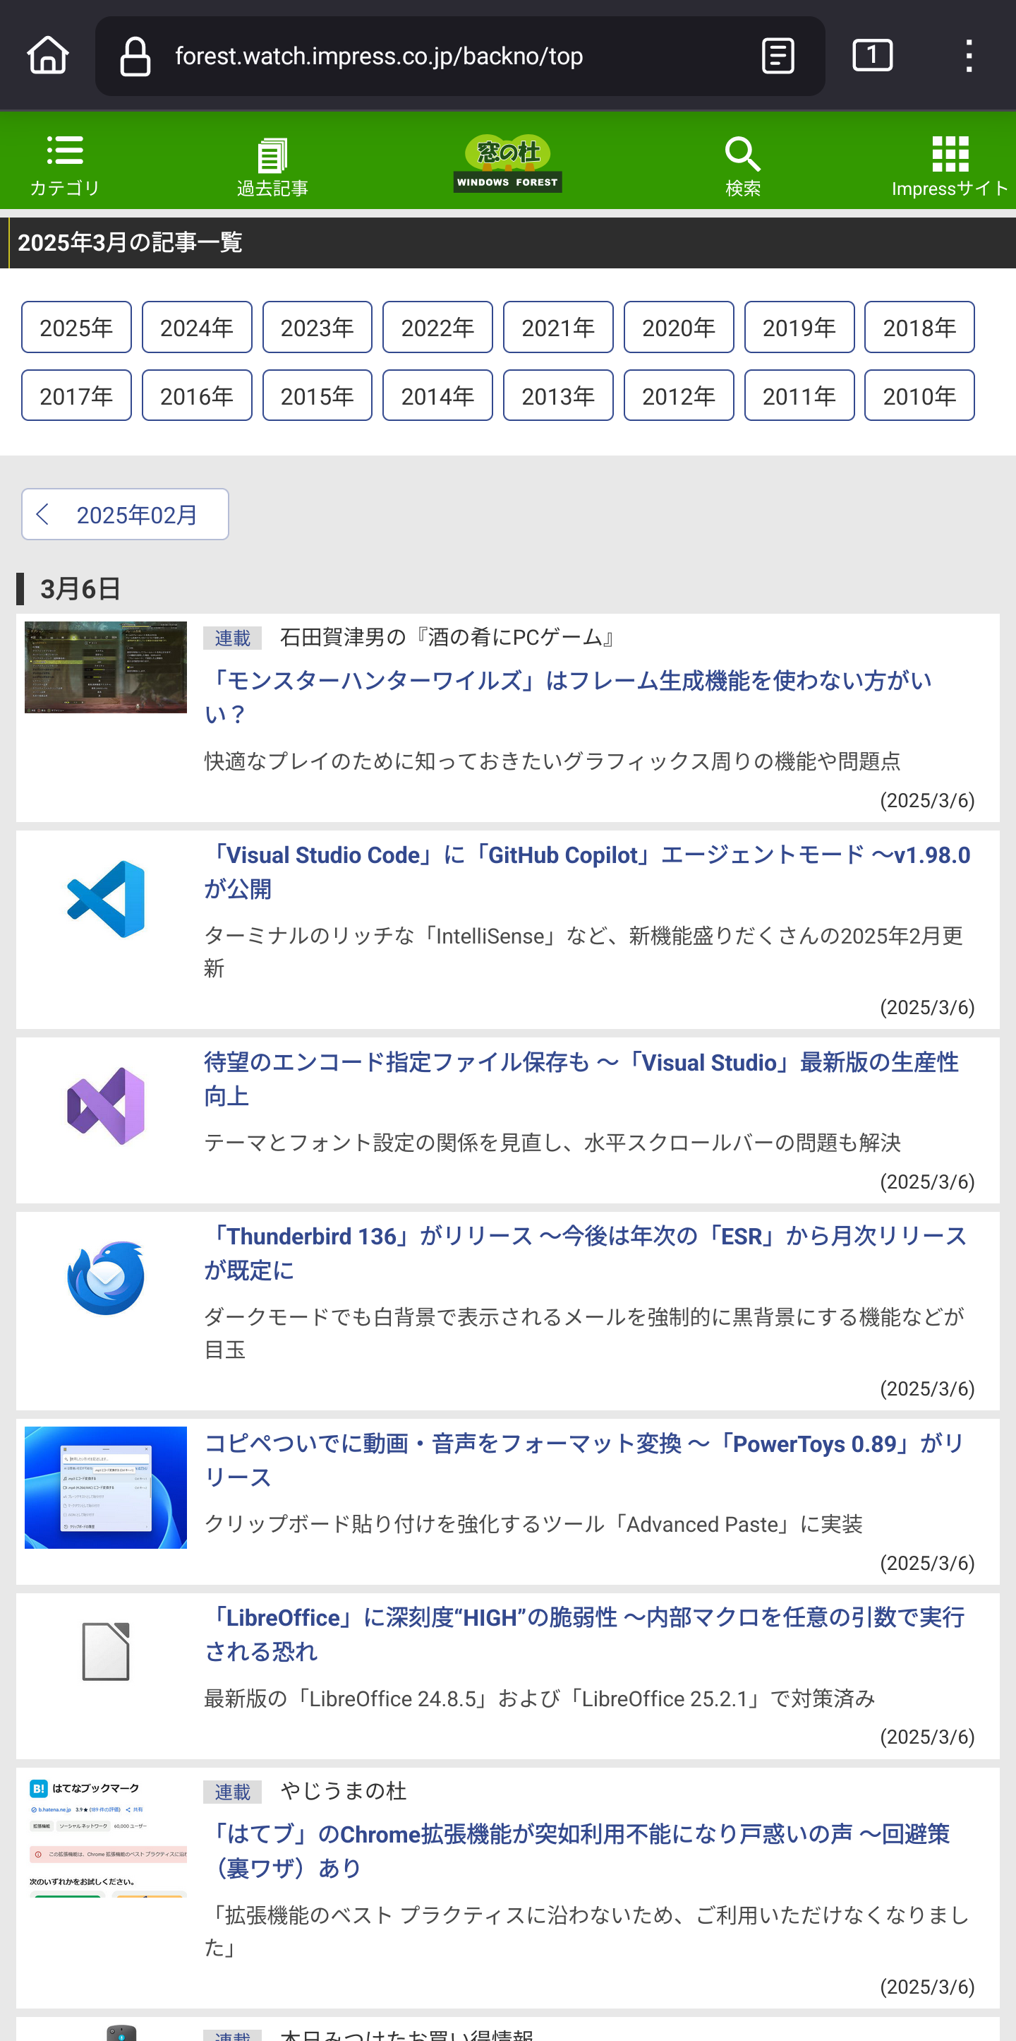Select the 2019年 year button
This screenshot has width=1016, height=2041.
click(799, 327)
